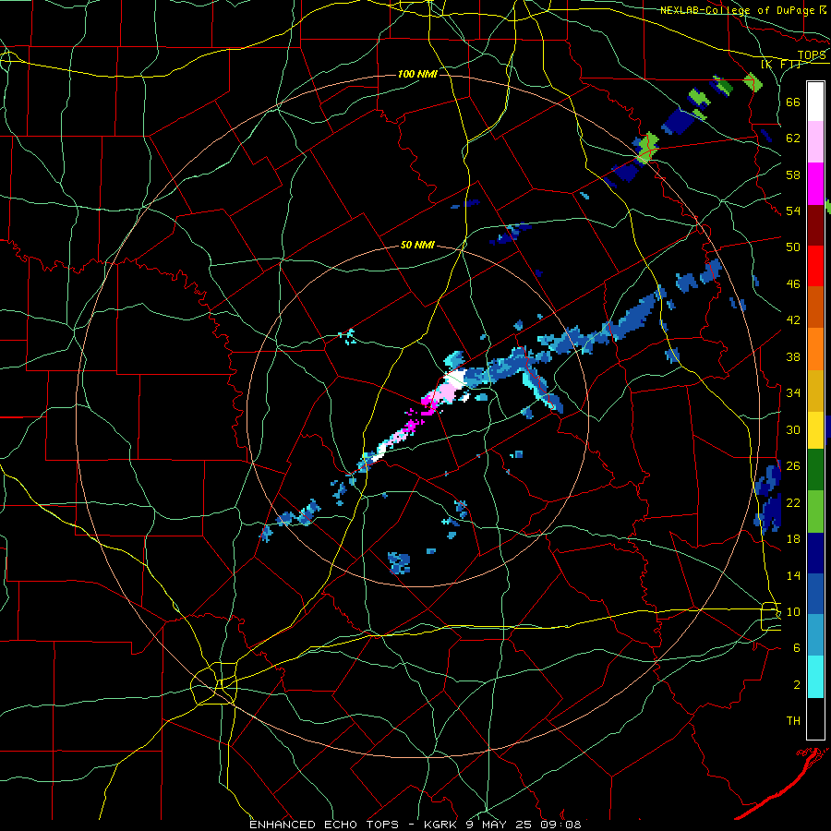This screenshot has height=831, width=831.
Task: Click the orange 38 kft legend swatch
Action: pos(815,349)
